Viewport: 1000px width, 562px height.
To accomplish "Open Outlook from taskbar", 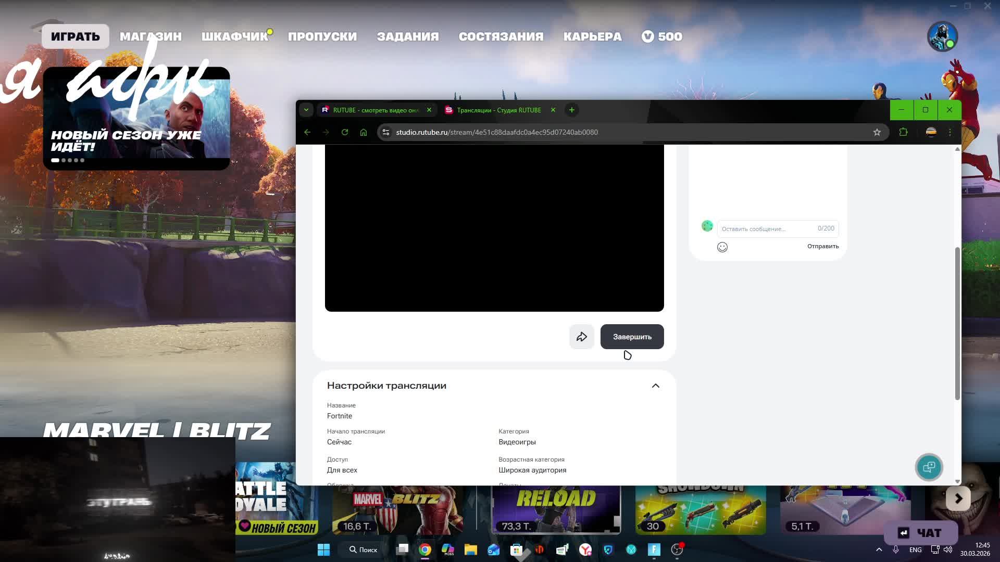I will [494, 550].
